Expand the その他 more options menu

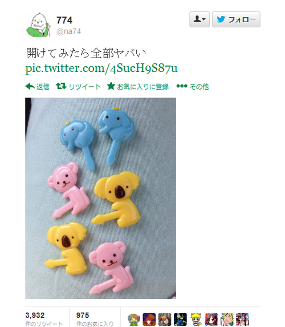click(193, 86)
